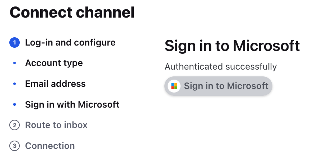The image size is (323, 165).
Task: Click the step 3 numbered circle
Action: (14, 146)
